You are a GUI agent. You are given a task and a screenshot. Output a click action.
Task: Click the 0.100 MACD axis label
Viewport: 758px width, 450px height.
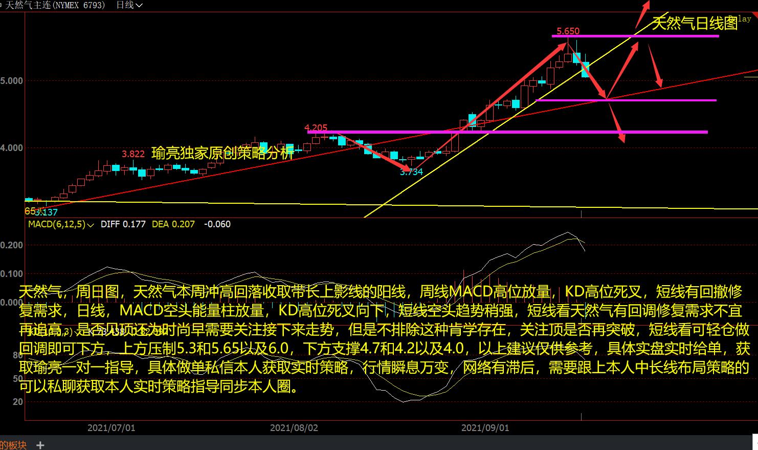click(12, 274)
